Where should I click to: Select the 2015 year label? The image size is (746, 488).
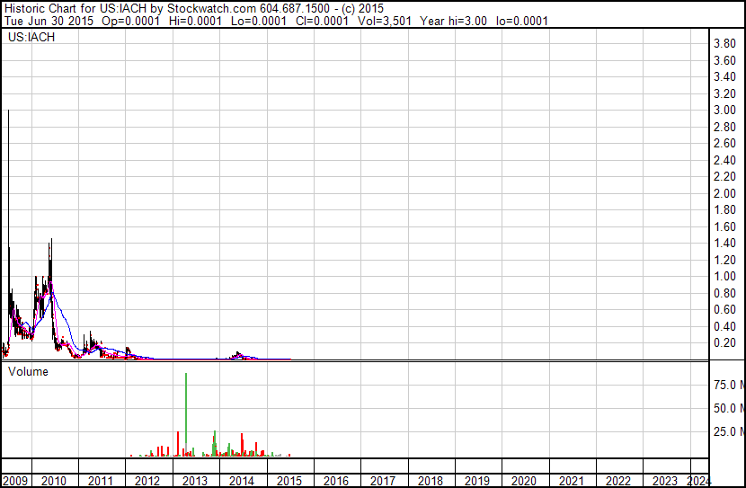289,481
